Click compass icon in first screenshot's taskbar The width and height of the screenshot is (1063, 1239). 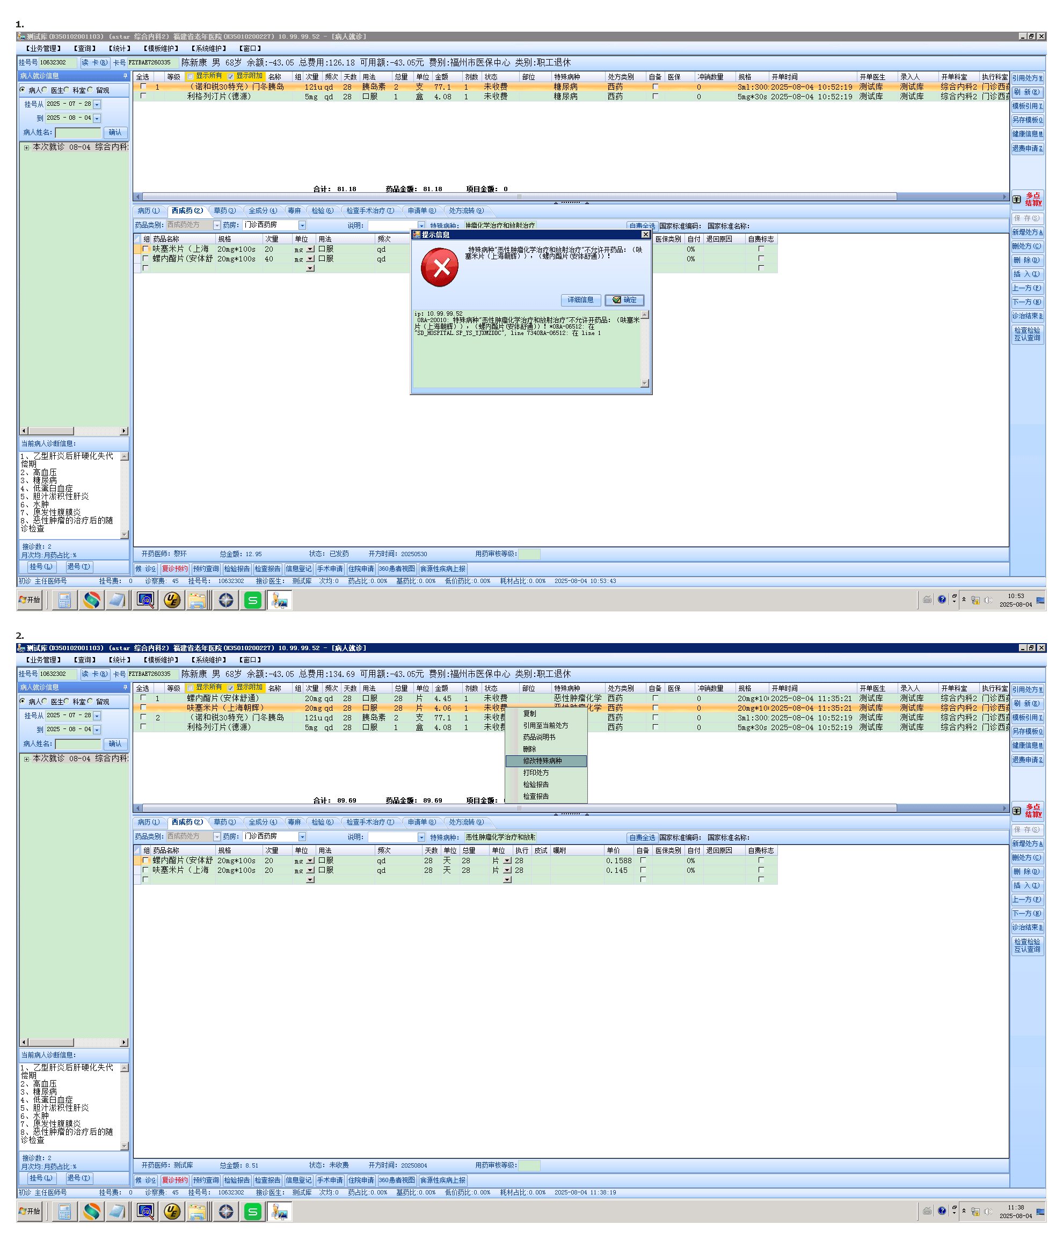[226, 600]
